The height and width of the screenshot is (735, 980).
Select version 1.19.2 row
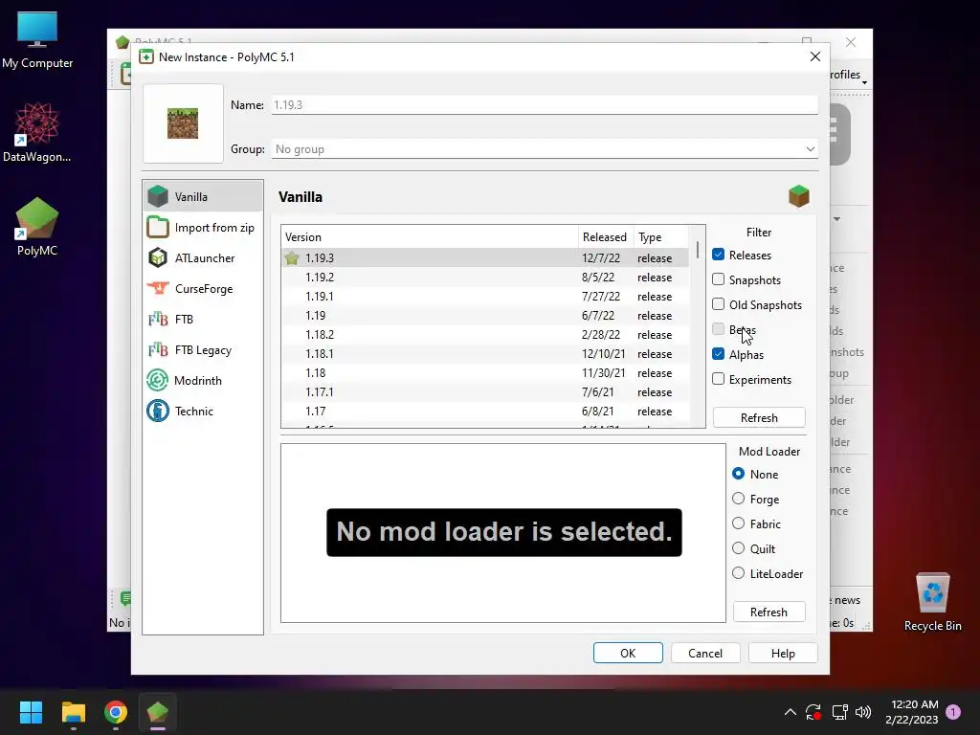point(485,277)
